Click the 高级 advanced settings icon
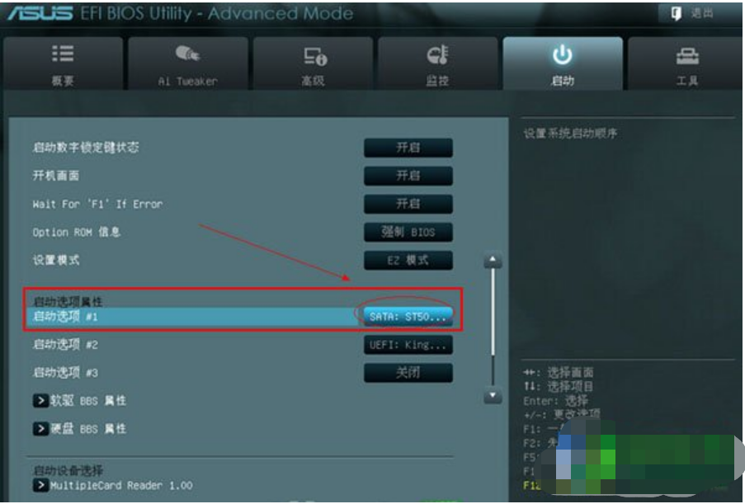This screenshot has height=504, width=745. click(315, 56)
